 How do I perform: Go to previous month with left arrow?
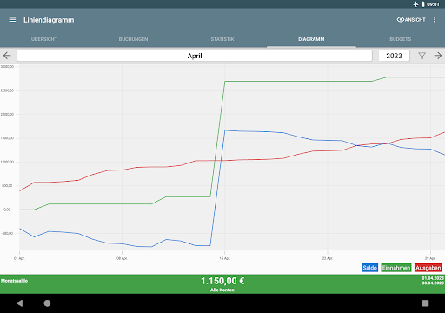coord(7,56)
